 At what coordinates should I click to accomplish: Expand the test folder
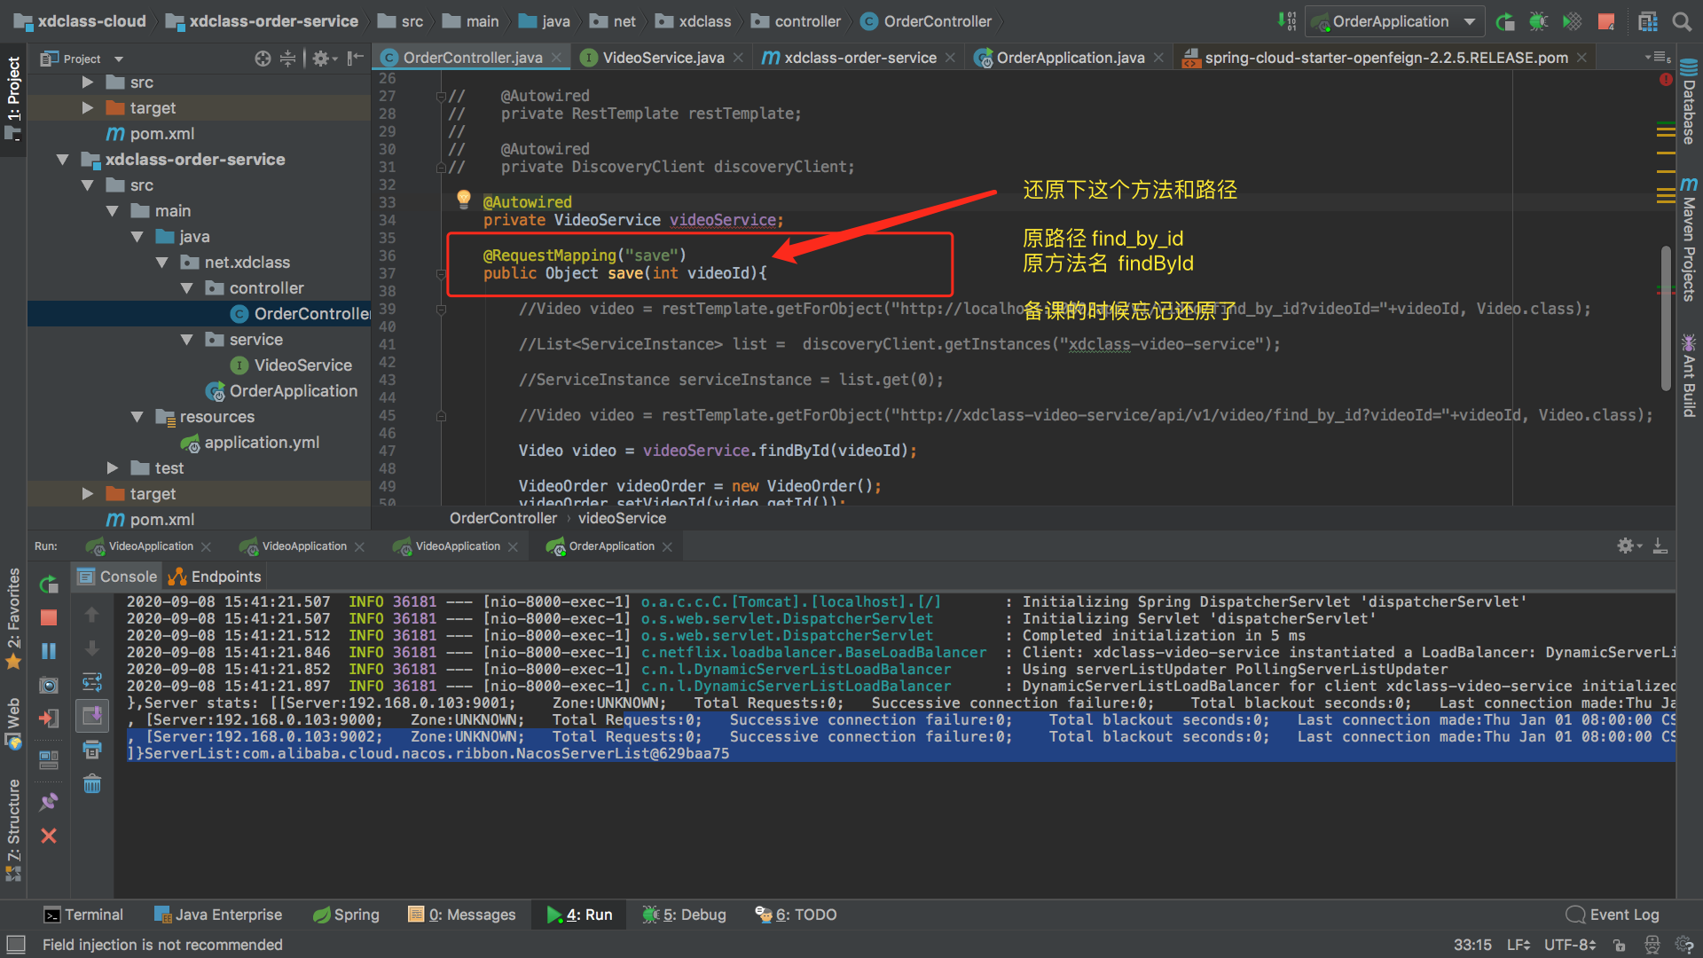coord(113,467)
